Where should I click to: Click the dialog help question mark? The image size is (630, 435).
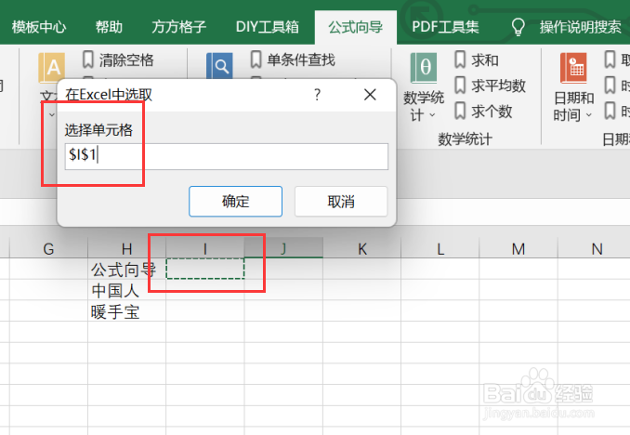click(x=318, y=95)
